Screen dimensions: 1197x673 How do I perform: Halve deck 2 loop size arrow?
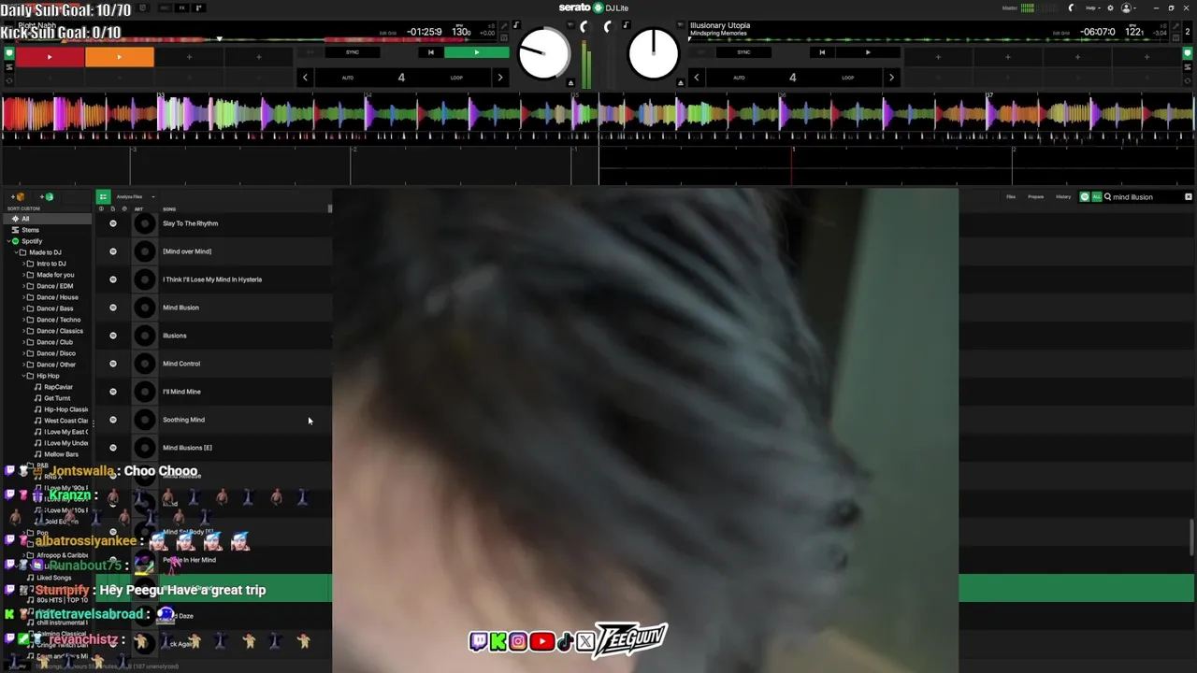coord(696,78)
